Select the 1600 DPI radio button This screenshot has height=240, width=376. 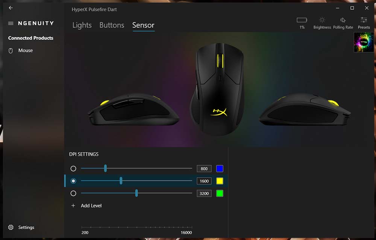(x=73, y=181)
